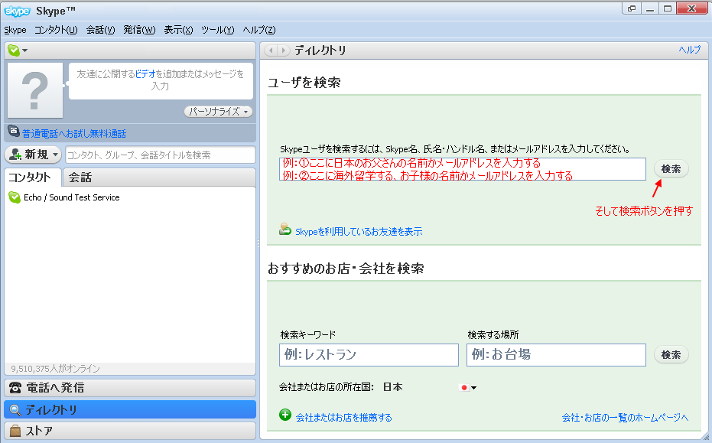The image size is (712, 443).
Task: Click the 検索する場所 input field
Action: (557, 355)
